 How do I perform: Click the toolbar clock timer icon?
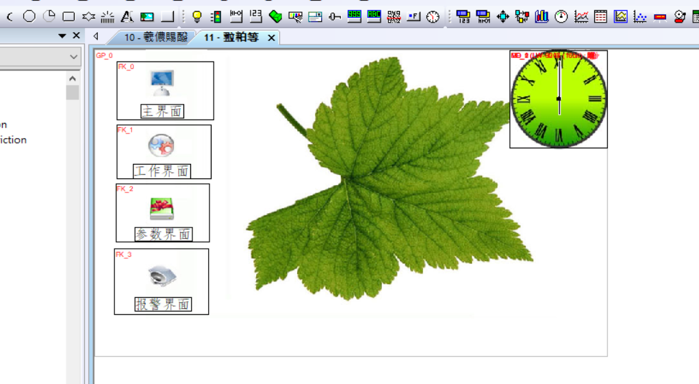433,17
